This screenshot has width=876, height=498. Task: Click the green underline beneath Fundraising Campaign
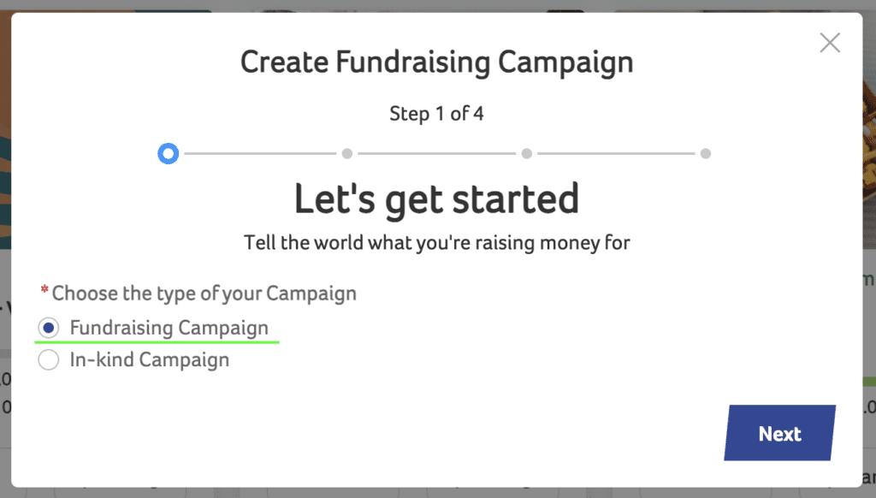pyautogui.click(x=157, y=341)
